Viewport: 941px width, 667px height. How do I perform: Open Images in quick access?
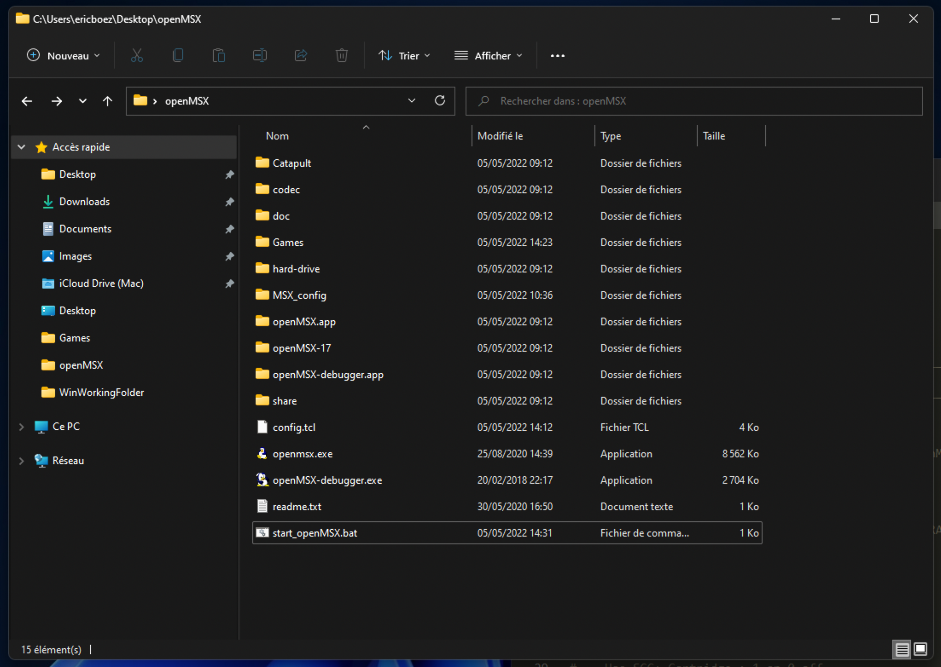pyautogui.click(x=75, y=256)
